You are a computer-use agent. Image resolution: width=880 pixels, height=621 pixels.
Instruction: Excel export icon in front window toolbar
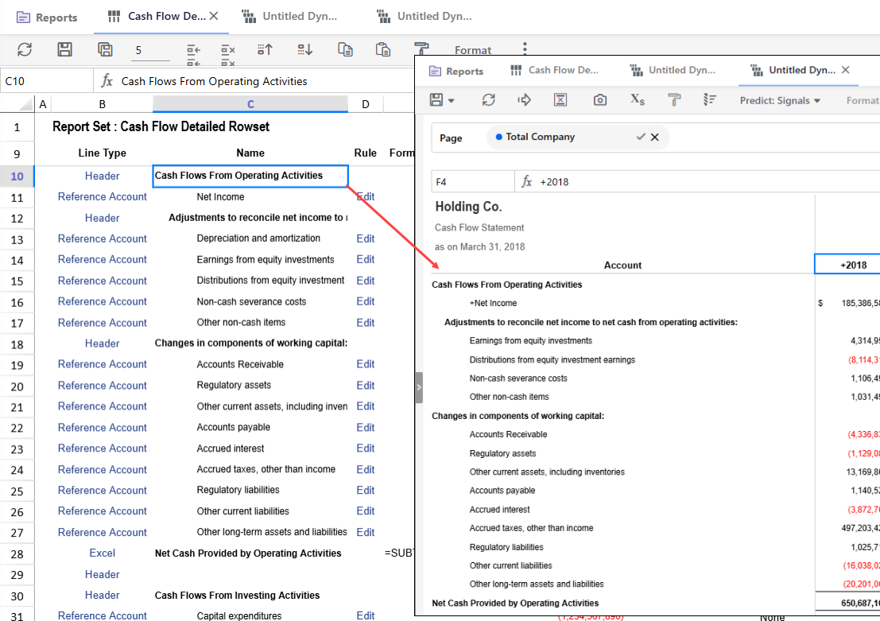click(x=560, y=100)
